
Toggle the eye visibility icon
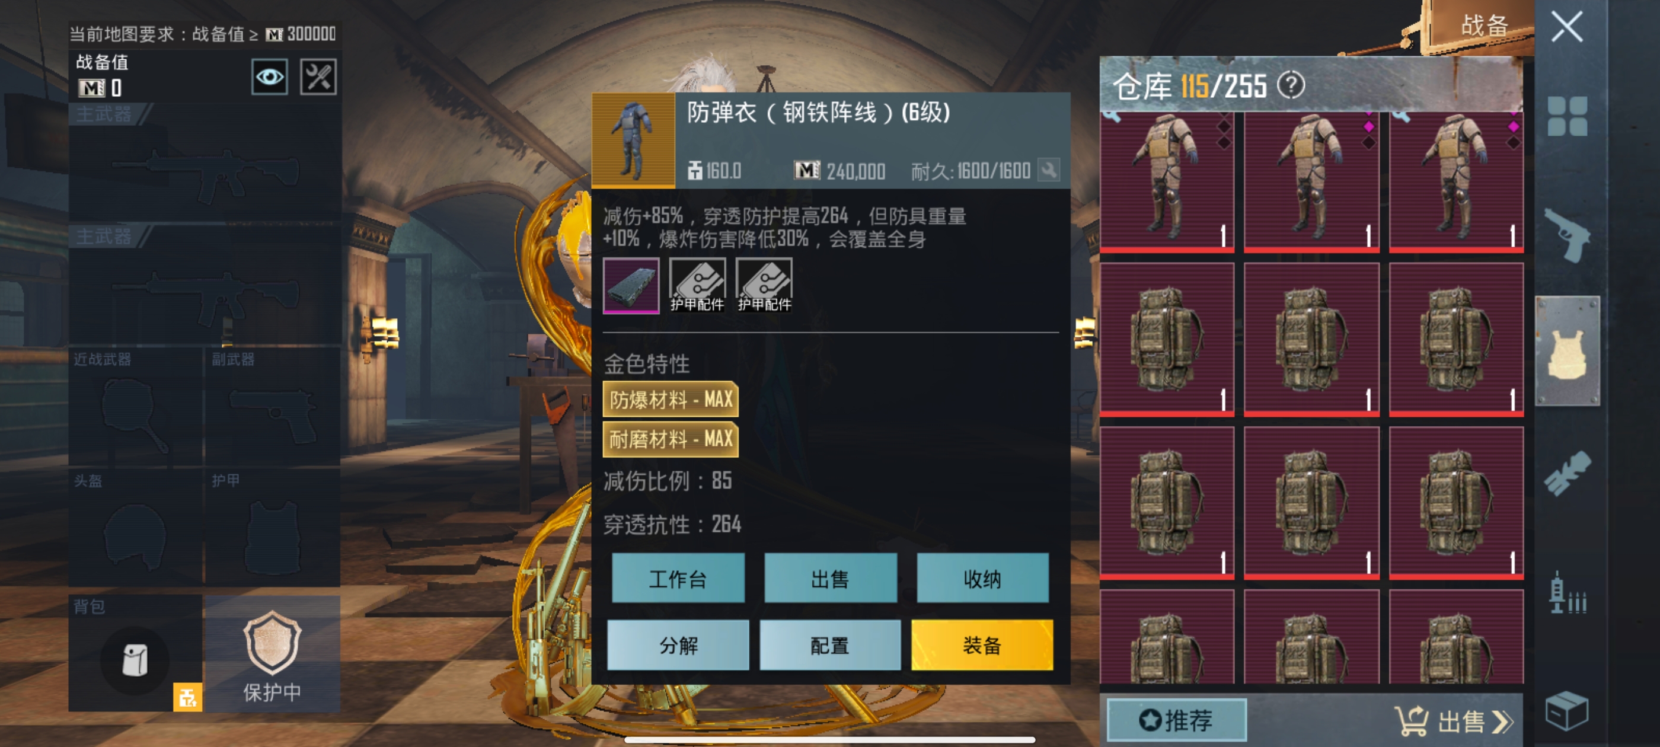pos(269,77)
